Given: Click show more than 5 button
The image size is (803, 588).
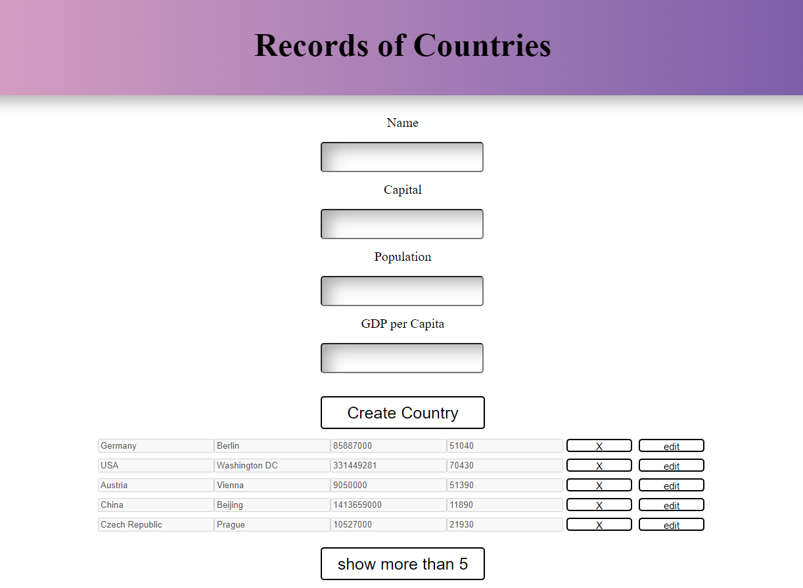Looking at the screenshot, I should pos(403,564).
